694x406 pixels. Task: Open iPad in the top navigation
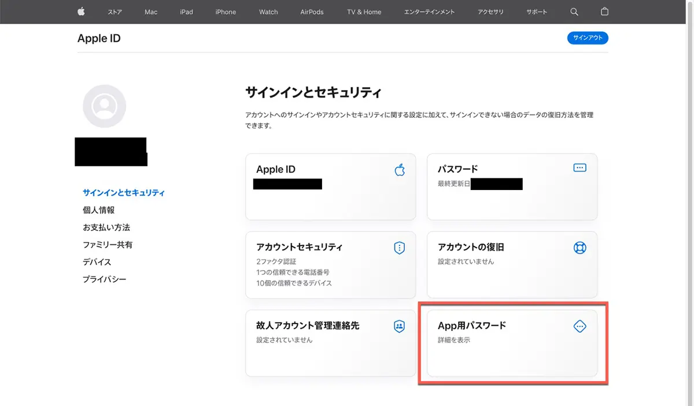pos(186,12)
